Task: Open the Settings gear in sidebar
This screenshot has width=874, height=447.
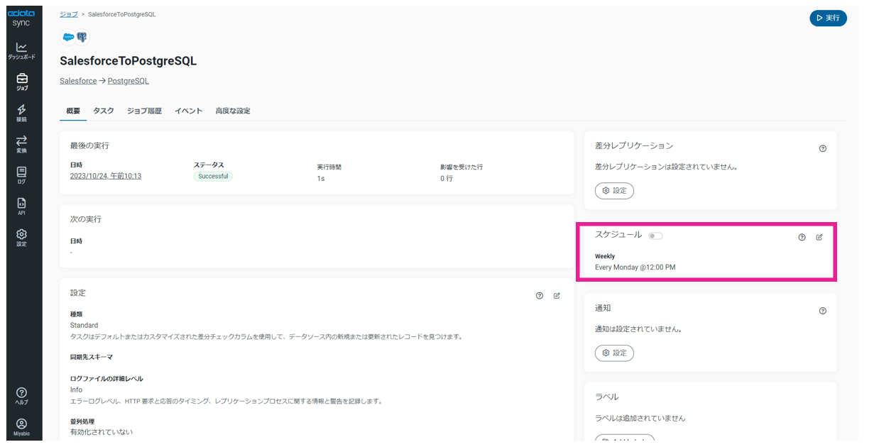Action: click(21, 238)
